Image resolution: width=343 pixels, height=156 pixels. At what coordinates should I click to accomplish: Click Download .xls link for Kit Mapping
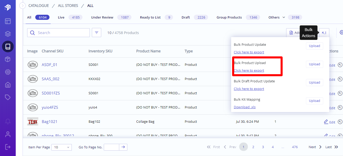pos(245,107)
